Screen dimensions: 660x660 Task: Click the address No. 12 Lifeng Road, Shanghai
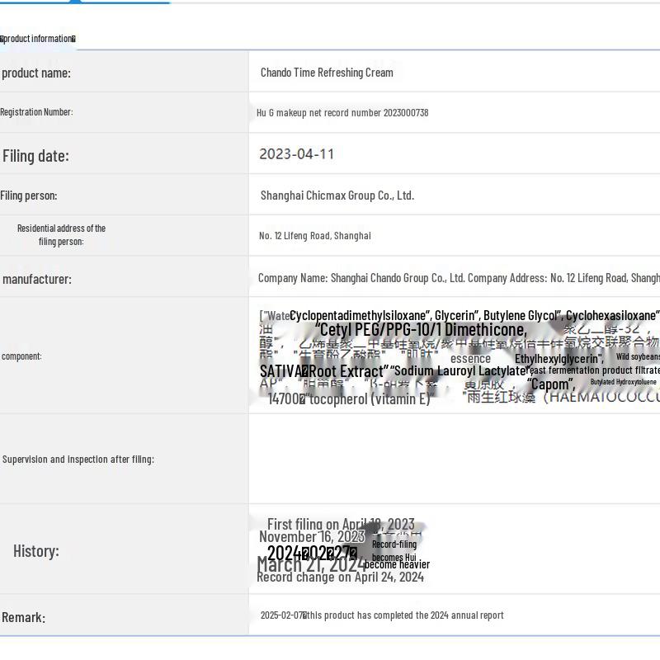click(314, 236)
